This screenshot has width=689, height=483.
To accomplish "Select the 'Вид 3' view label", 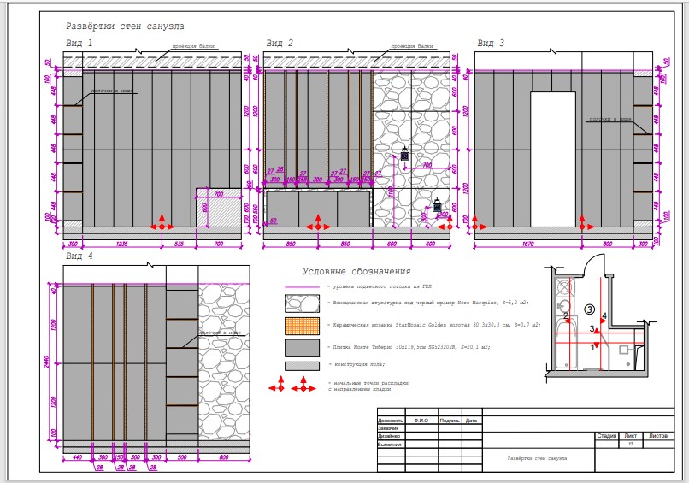I will (491, 43).
